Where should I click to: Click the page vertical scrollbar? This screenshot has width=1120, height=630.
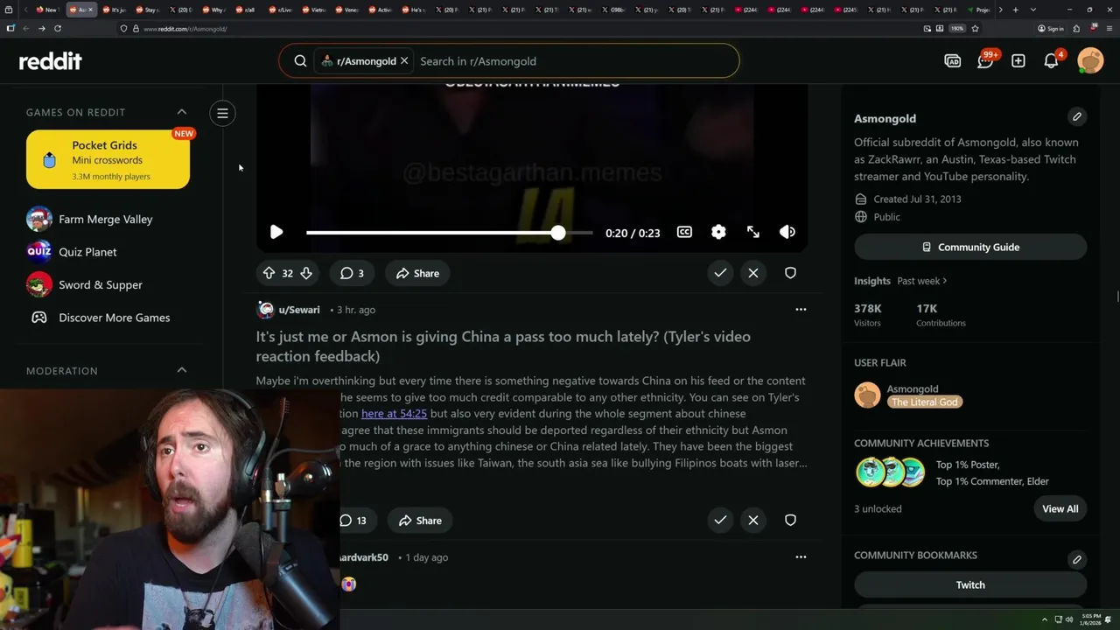[x=1116, y=297]
